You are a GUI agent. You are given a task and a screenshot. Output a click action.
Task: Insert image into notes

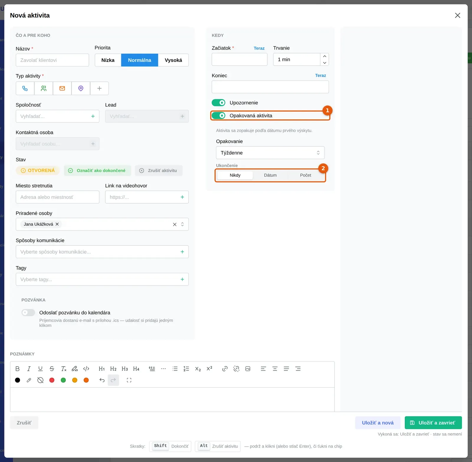[x=248, y=369]
